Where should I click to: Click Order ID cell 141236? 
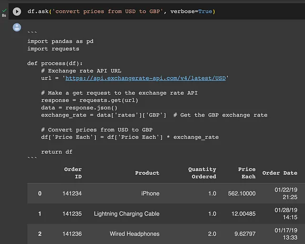tap(72, 234)
